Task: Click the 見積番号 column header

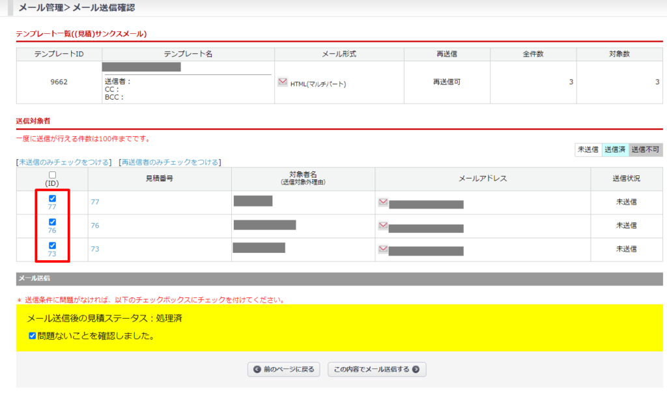Action: click(160, 179)
